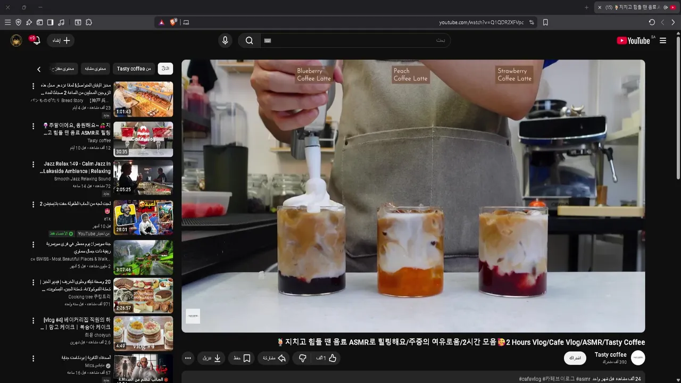Open a new browser tab
The image size is (681, 383).
(x=587, y=7)
